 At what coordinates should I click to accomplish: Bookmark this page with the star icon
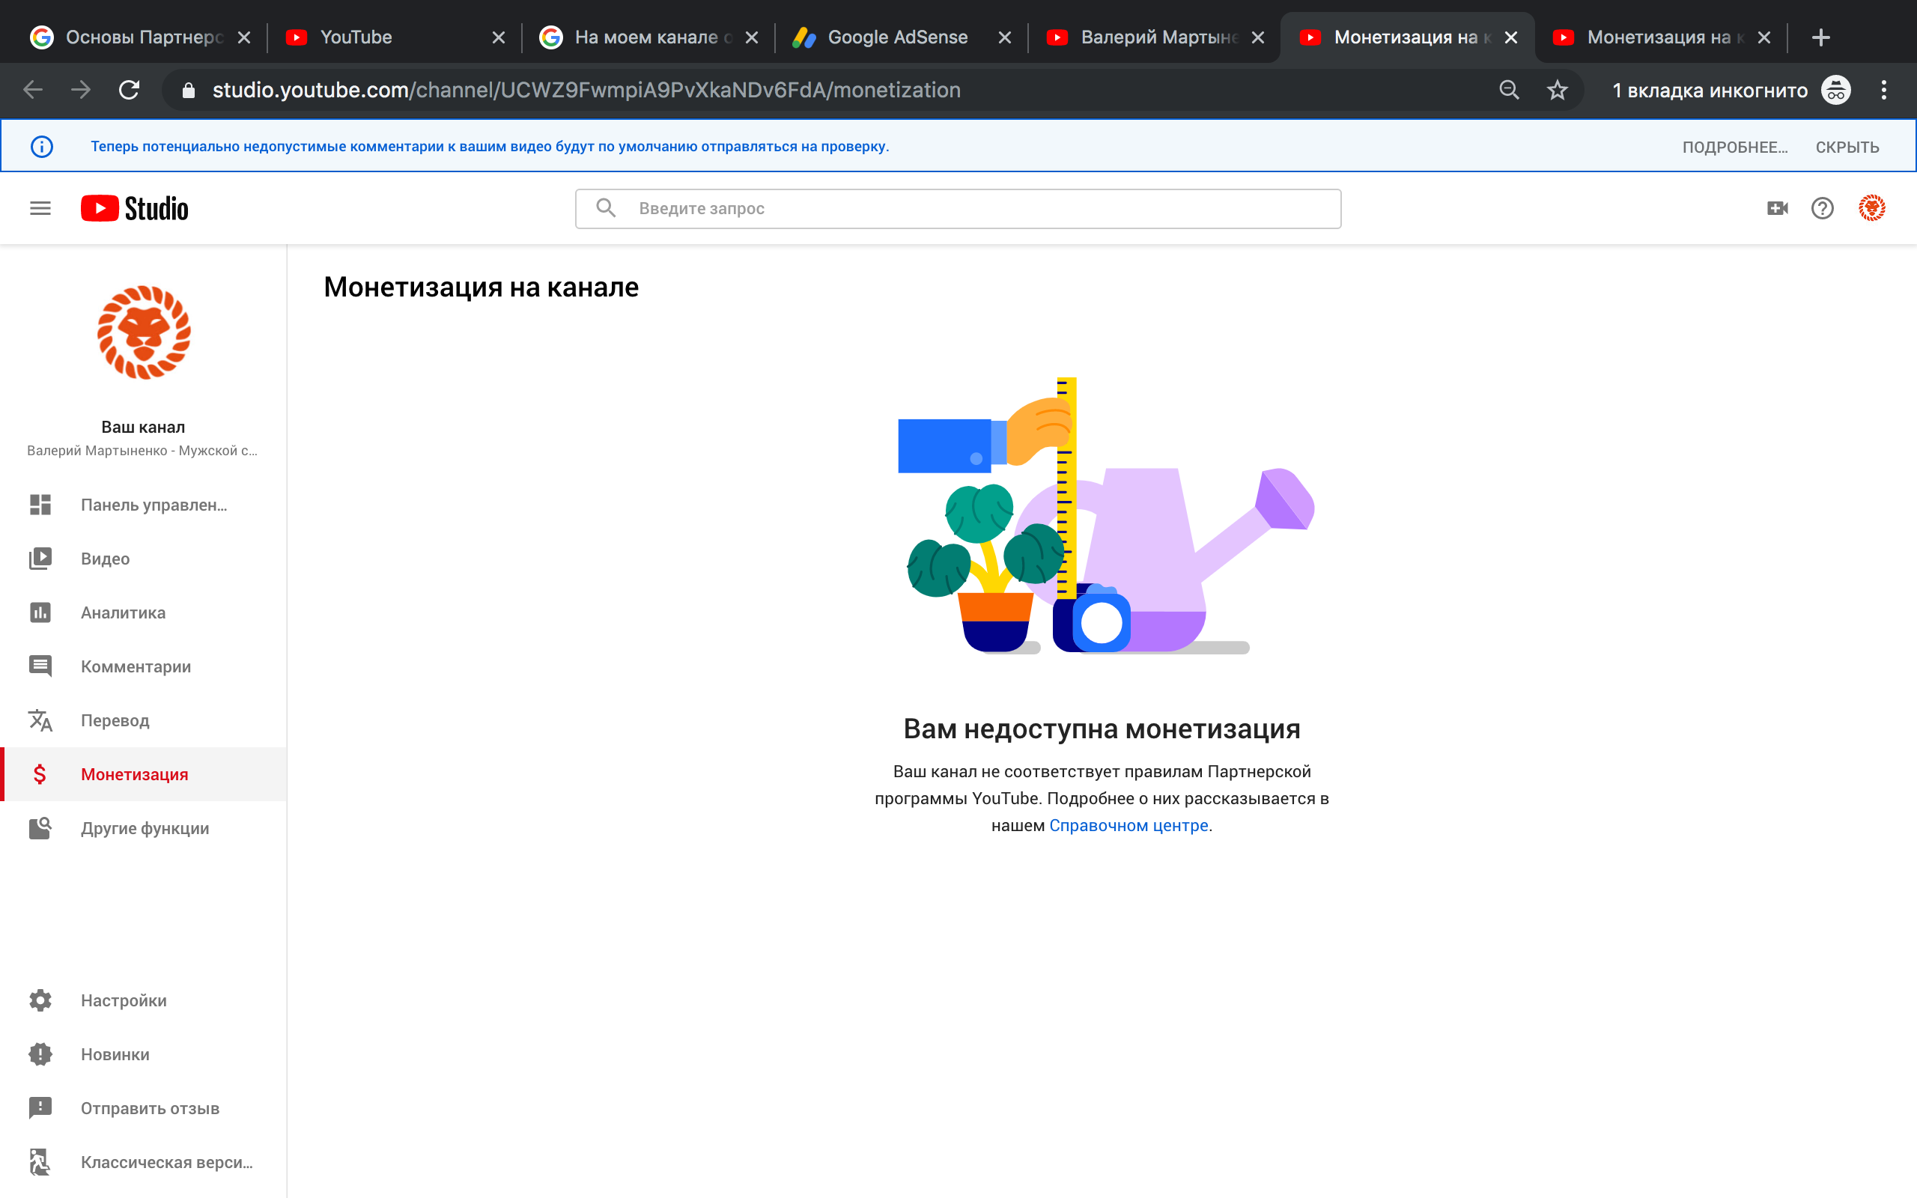pos(1558,90)
